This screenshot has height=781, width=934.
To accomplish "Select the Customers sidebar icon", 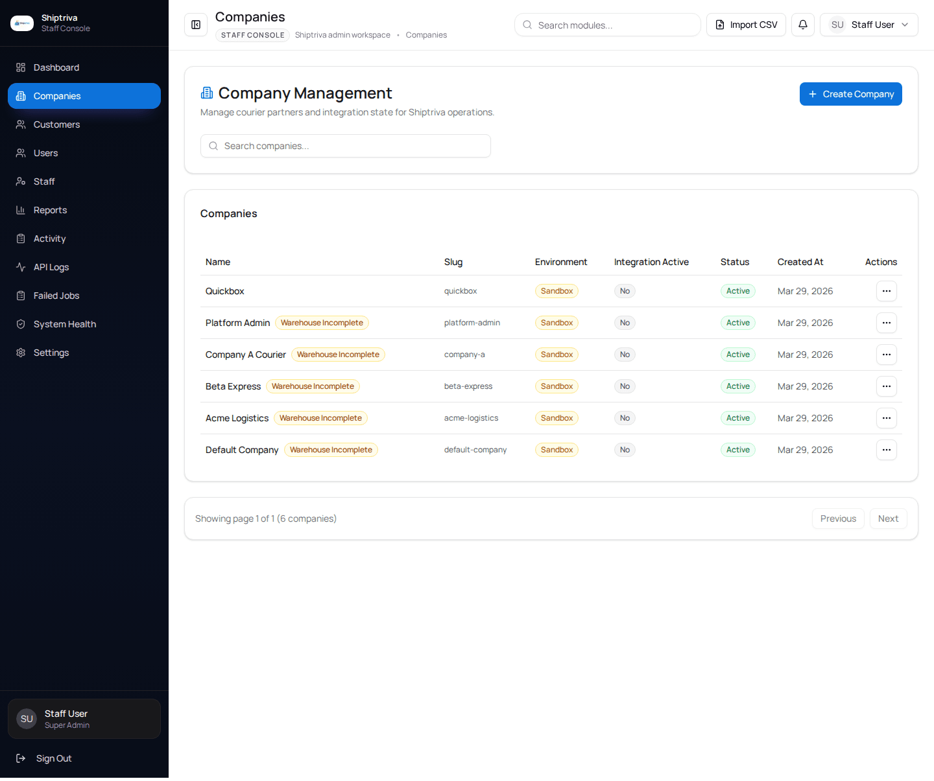I will (x=21, y=124).
